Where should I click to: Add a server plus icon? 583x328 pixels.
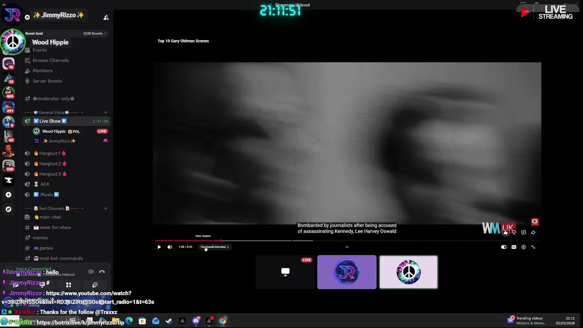click(8, 195)
